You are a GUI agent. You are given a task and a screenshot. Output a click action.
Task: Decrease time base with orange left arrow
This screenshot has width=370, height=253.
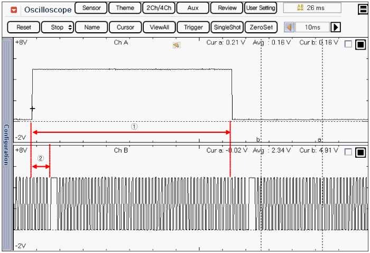289,27
